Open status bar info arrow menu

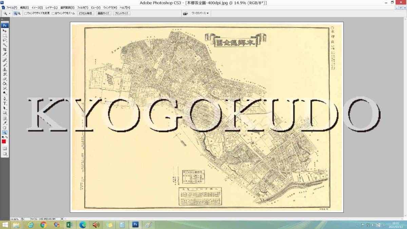(62, 219)
